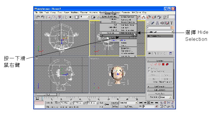
Task: Click the Z coordinate input field
Action: [x=92, y=103]
